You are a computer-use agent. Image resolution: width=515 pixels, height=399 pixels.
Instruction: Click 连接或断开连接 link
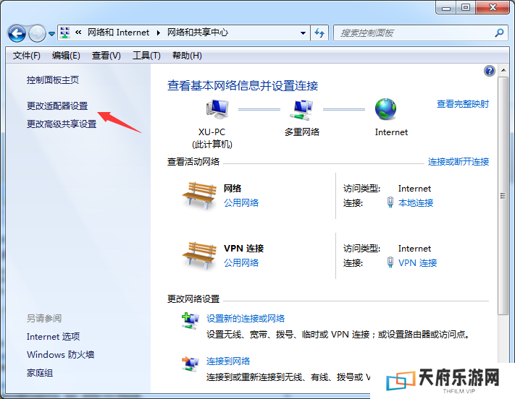459,162
